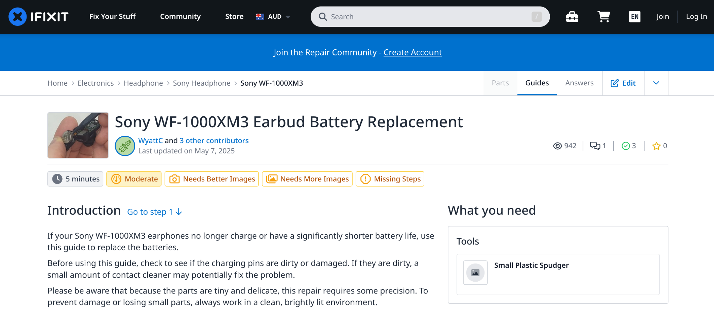
Task: Click the Create Account link
Action: (412, 52)
